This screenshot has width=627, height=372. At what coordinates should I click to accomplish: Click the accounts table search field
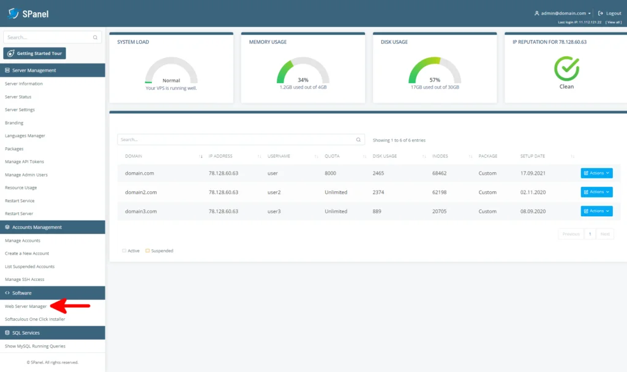point(239,139)
